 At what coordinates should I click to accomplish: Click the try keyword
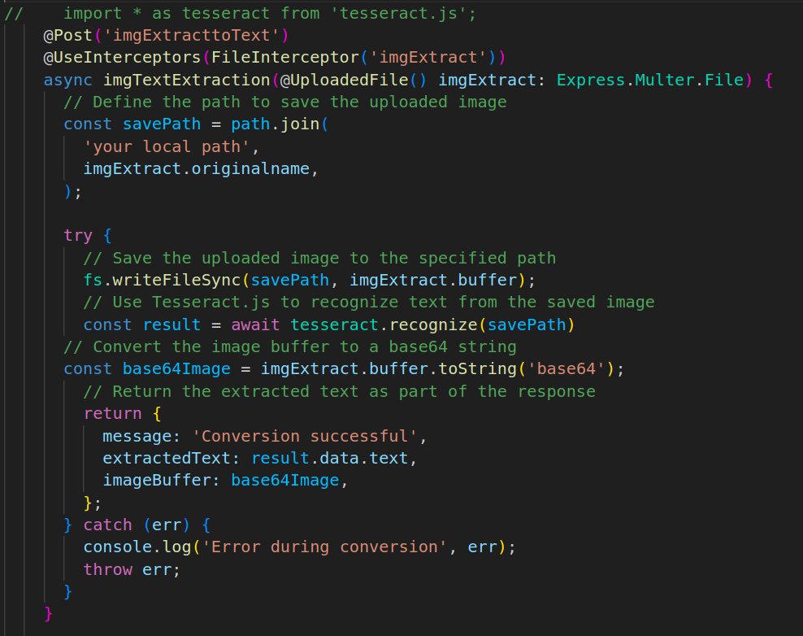pos(78,235)
